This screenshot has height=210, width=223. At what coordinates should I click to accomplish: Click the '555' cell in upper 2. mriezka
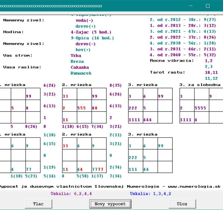point(84,106)
